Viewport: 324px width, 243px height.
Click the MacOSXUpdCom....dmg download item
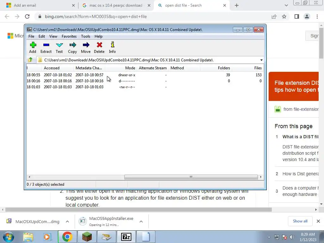(33, 221)
